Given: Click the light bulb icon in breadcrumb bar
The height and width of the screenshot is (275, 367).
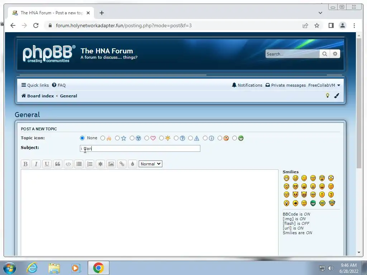Looking at the screenshot, I should (x=328, y=95).
